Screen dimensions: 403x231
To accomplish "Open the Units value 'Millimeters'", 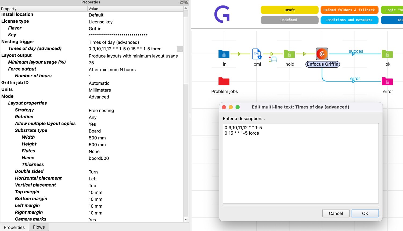I will (100, 90).
